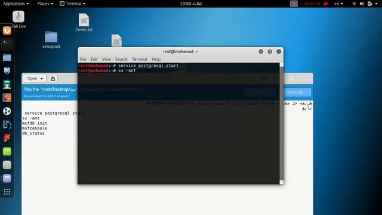Minimize the terminal window

pos(261,51)
